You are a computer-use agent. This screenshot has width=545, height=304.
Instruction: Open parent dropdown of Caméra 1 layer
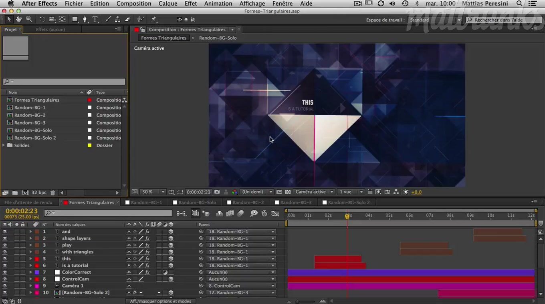pos(241,286)
